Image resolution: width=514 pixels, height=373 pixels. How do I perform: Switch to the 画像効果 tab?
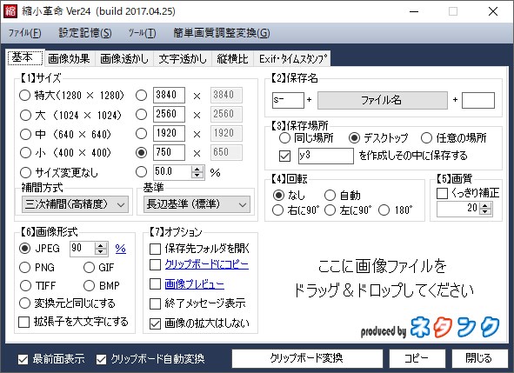pos(69,59)
